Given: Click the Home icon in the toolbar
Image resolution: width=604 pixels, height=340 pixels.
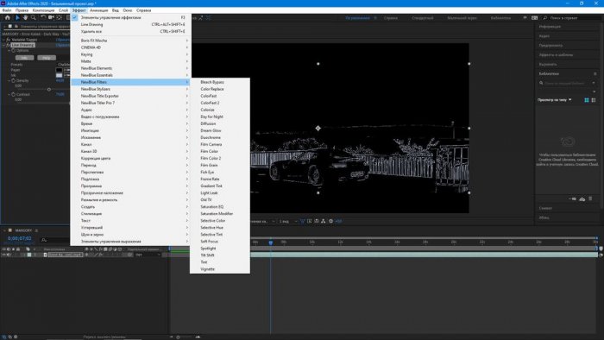Looking at the screenshot, I should [x=7, y=18].
